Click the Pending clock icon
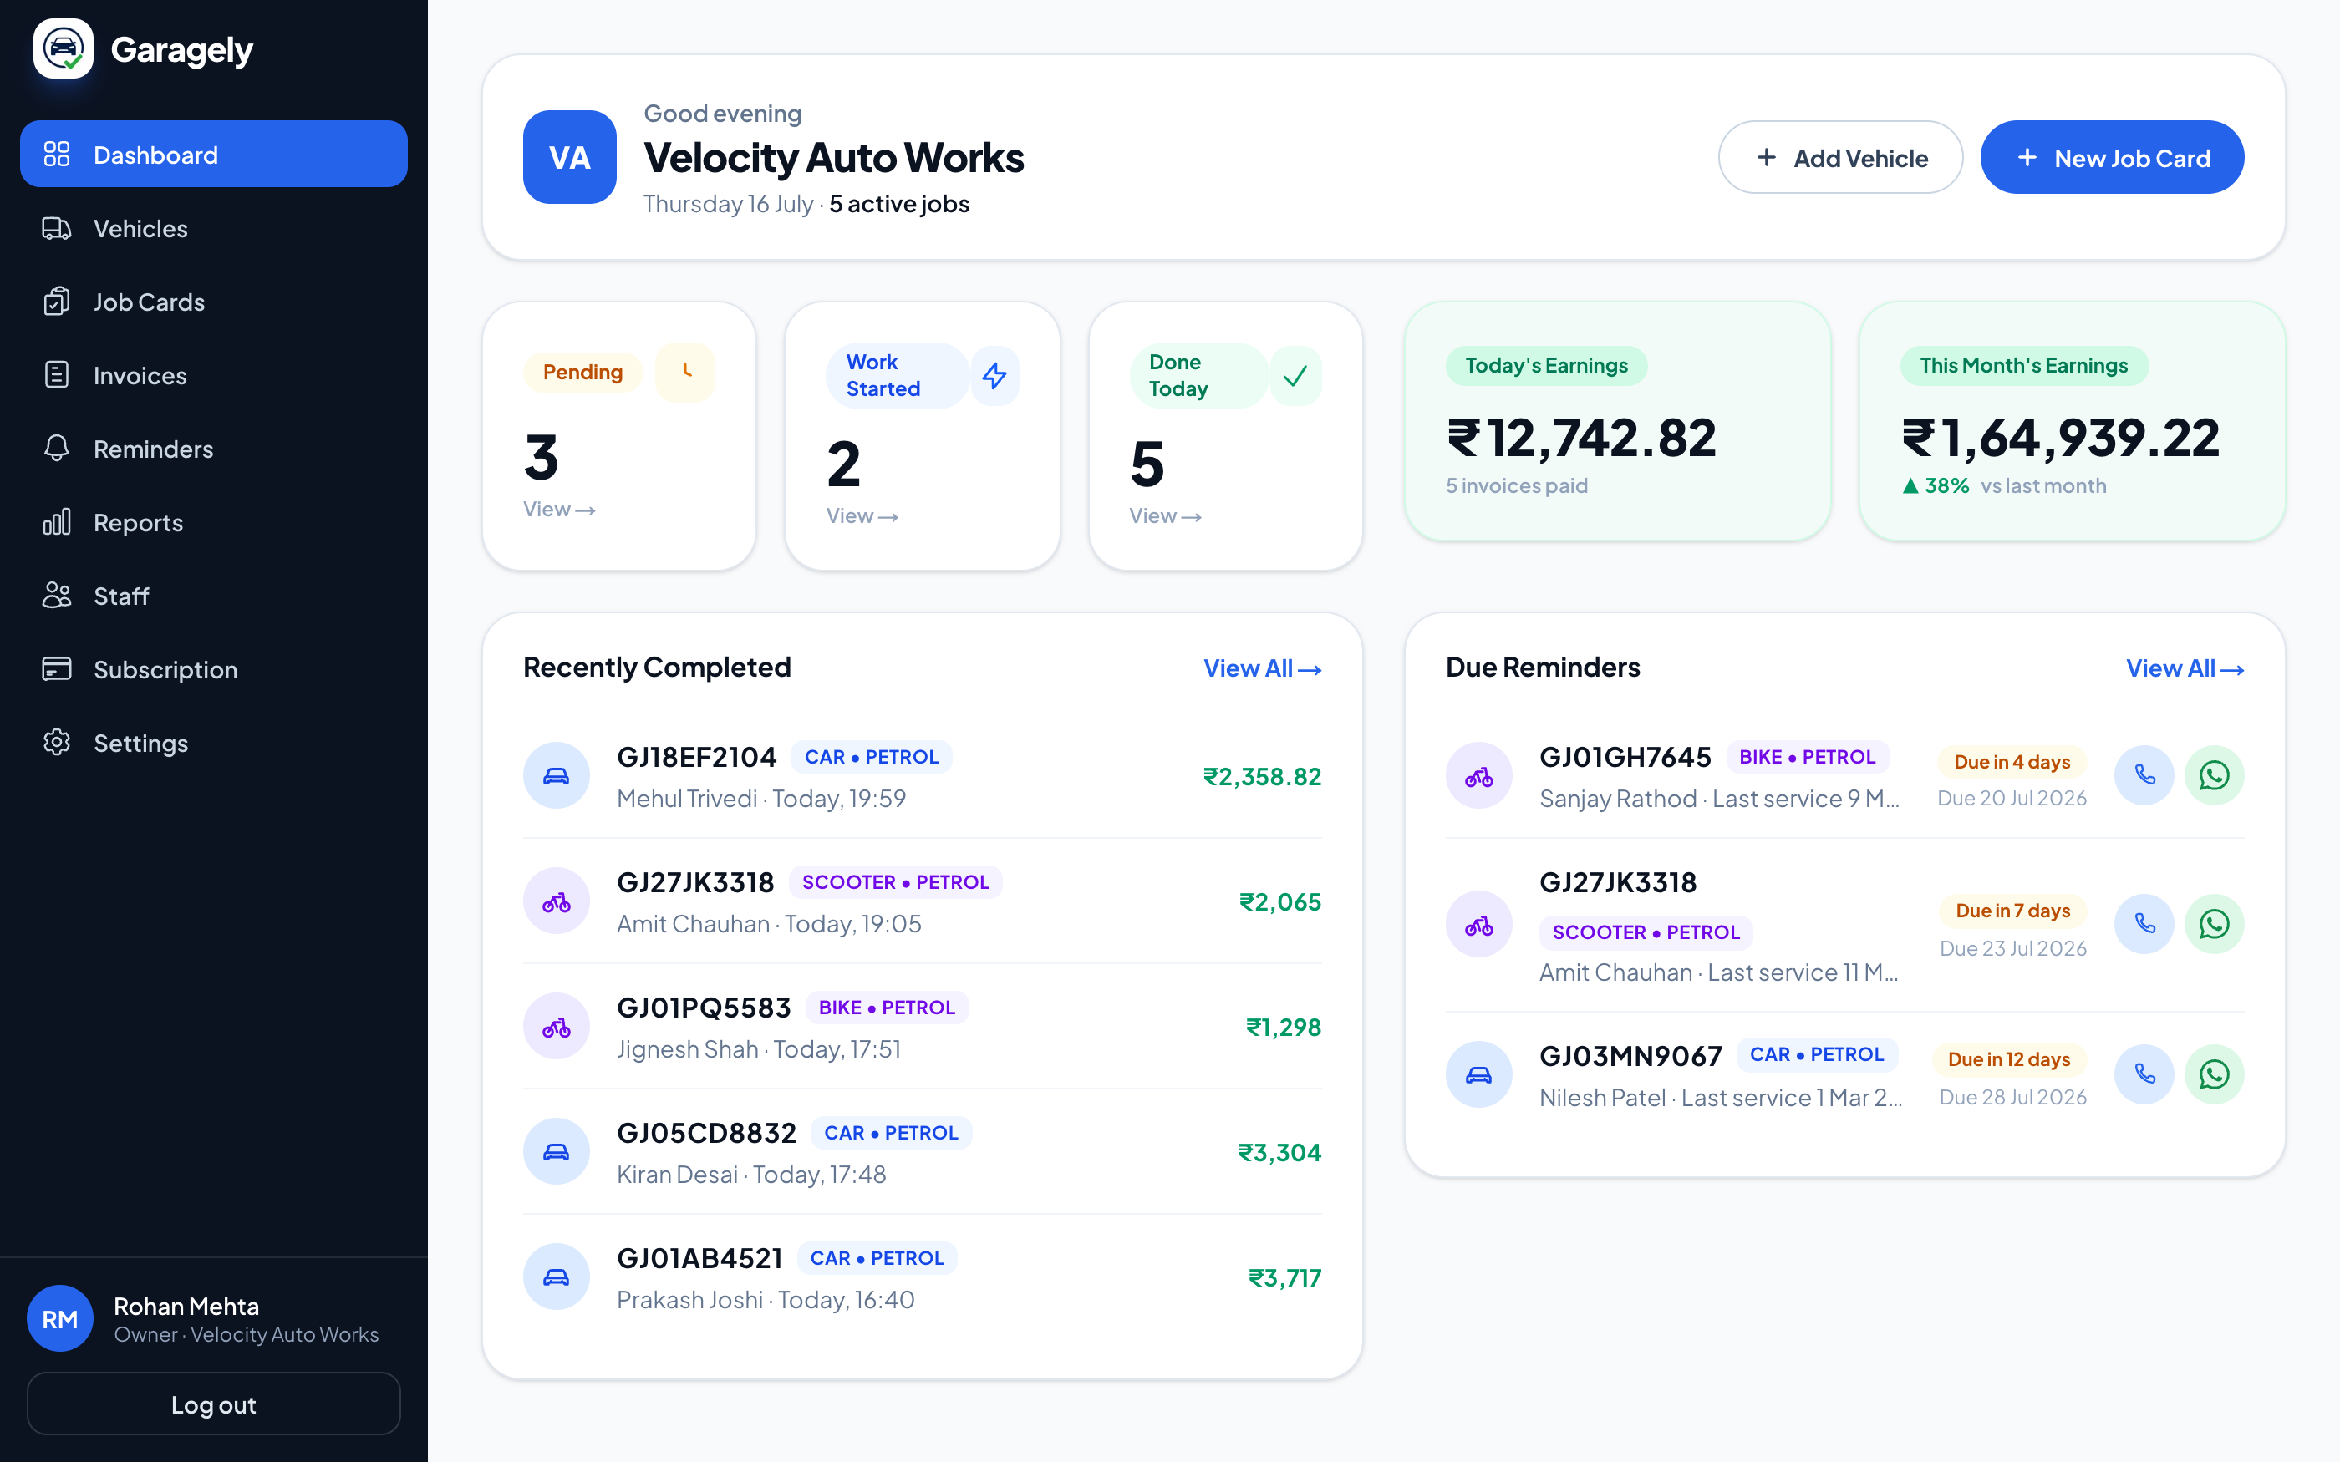The width and height of the screenshot is (2340, 1462). tap(686, 371)
